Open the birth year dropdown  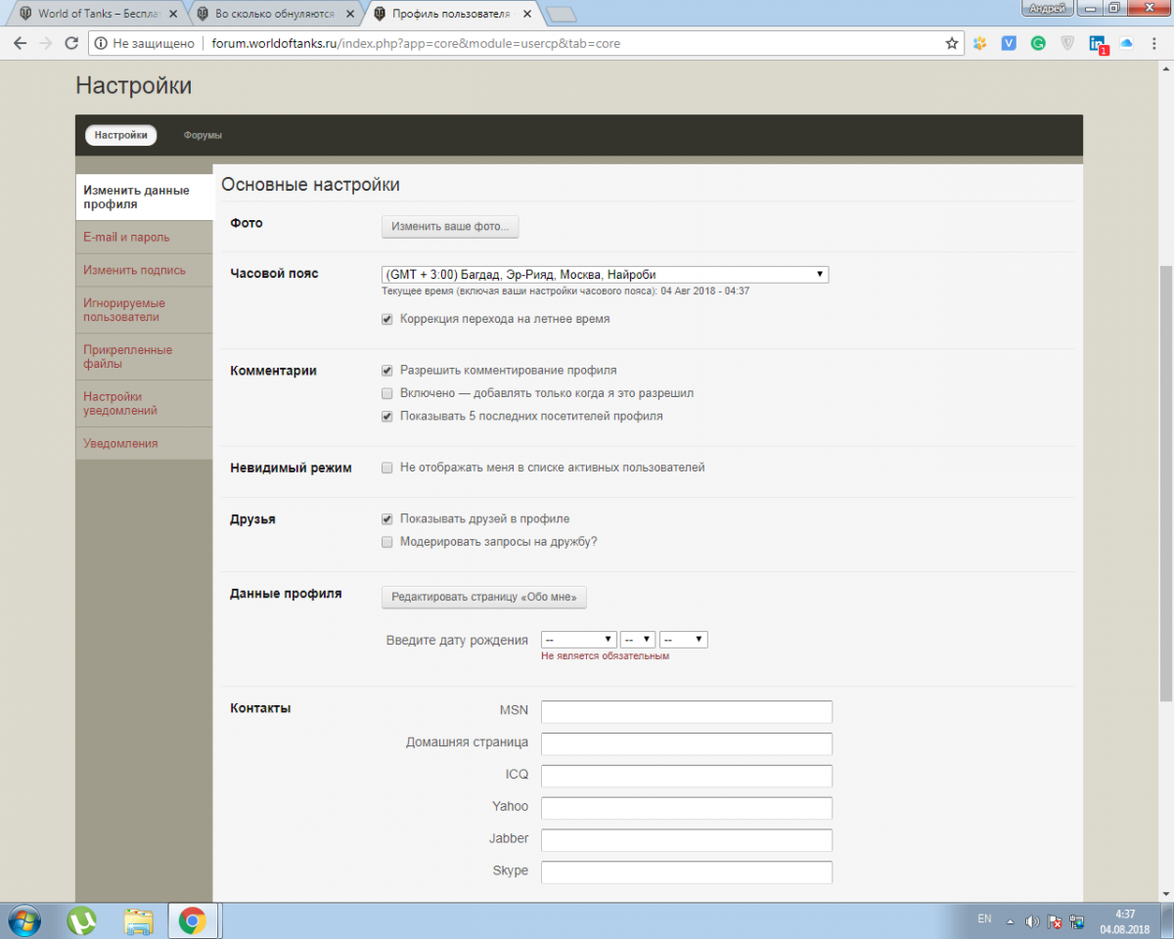[684, 640]
